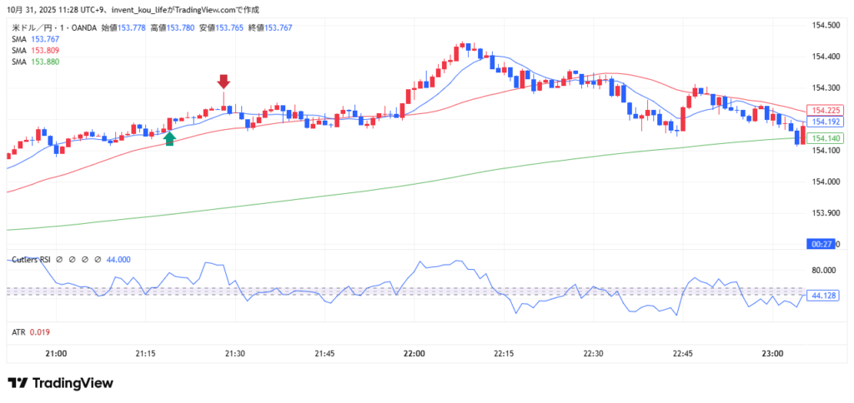Click 21:30 on the time axis

pyautogui.click(x=235, y=354)
